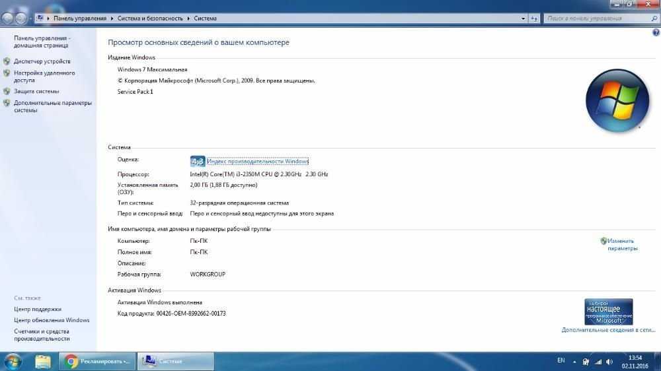Show hidden tray icons arrow
661x371 pixels.
(x=574, y=362)
